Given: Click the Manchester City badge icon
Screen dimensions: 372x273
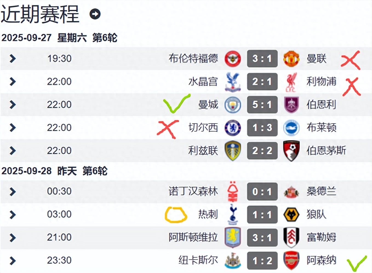Looking at the screenshot, I should [233, 105].
